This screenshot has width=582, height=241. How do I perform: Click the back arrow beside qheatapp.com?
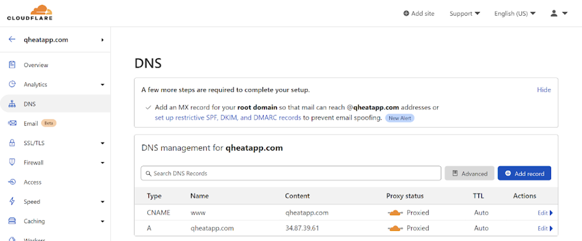(12, 39)
